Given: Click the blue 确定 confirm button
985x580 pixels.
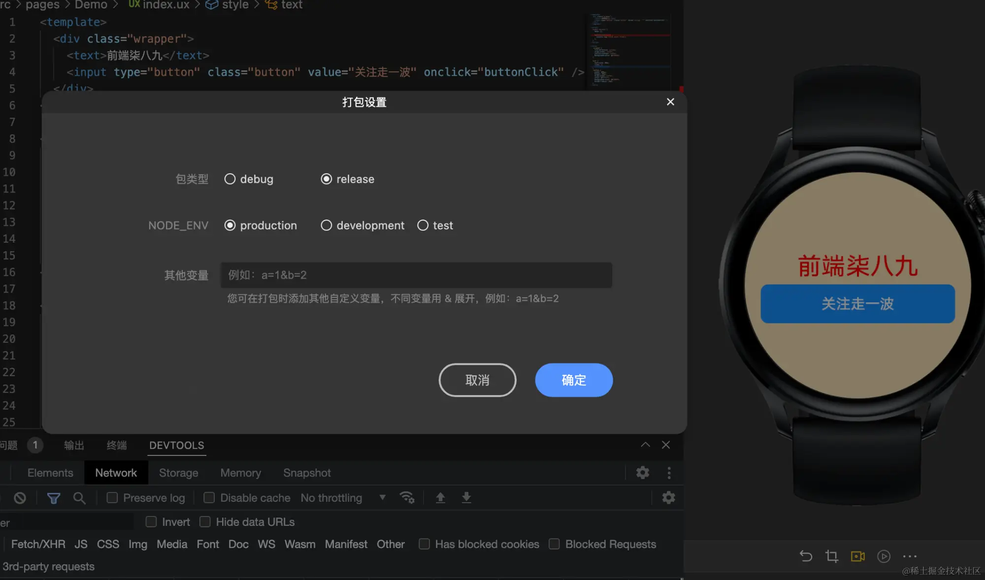Looking at the screenshot, I should coord(574,380).
